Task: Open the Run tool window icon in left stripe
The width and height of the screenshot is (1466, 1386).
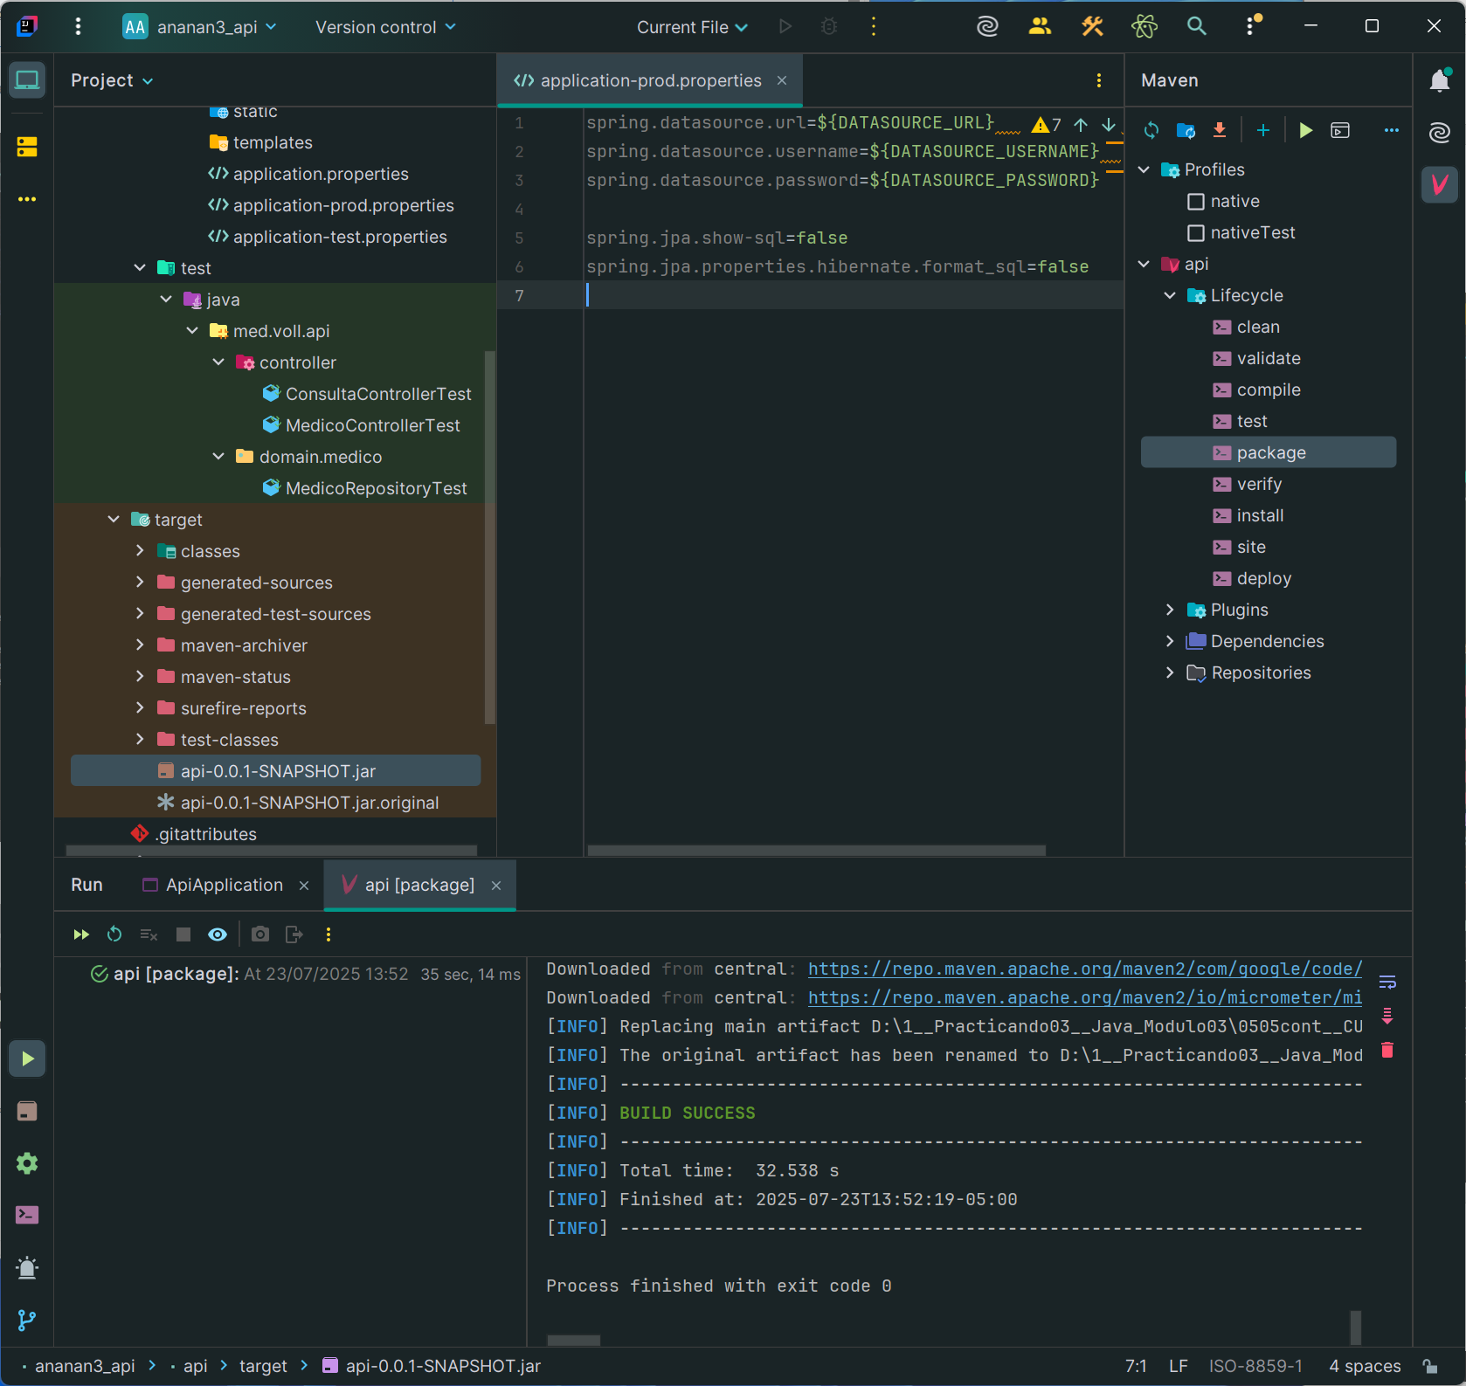Action: pyautogui.click(x=27, y=1058)
